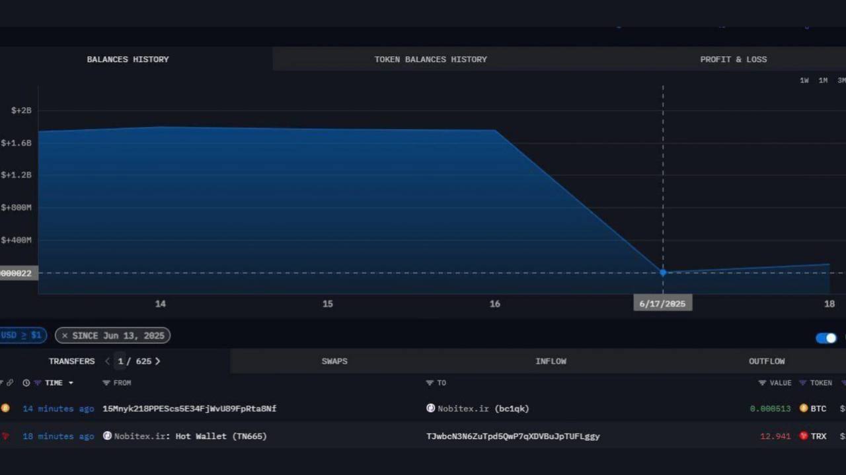Screen dimensions: 846x475
Task: Show the Outflow tab
Action: click(767, 361)
